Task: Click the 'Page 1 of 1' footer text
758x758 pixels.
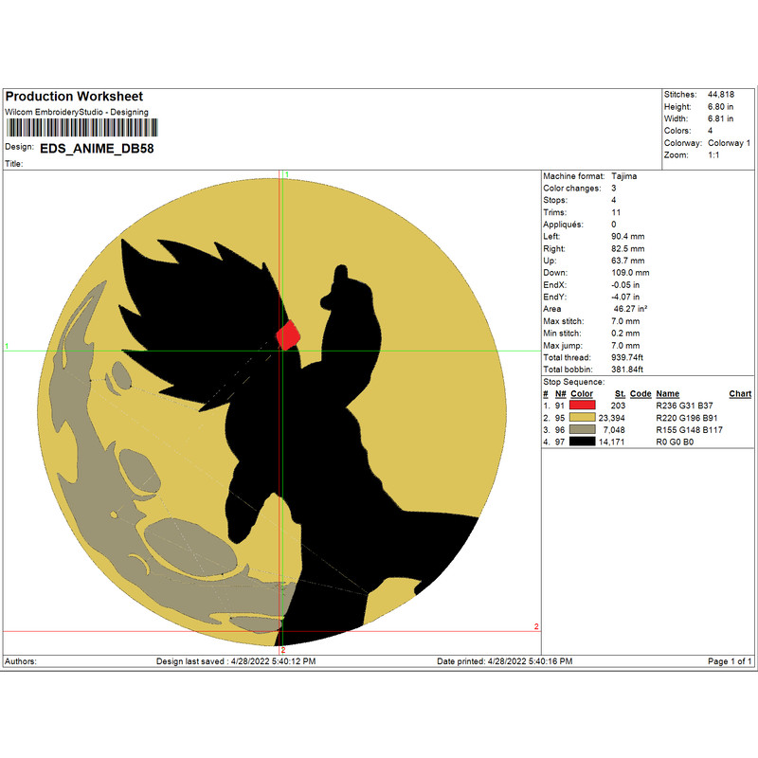Action: coord(731,661)
